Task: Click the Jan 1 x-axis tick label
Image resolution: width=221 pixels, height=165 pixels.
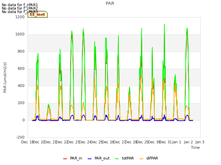Action: [176, 142]
